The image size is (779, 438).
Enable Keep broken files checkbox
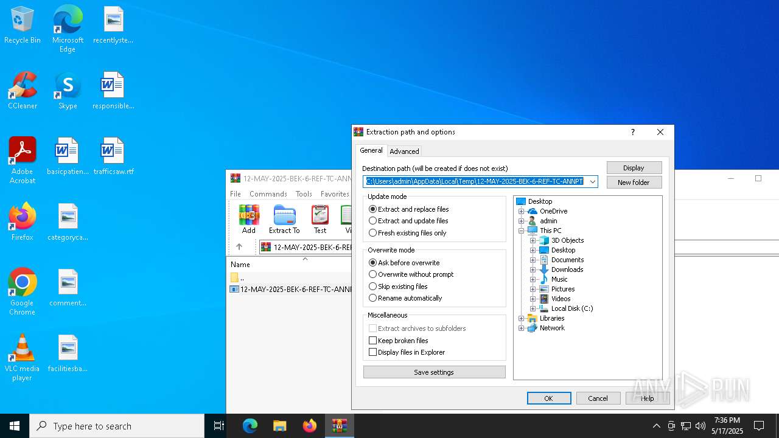pos(399,341)
